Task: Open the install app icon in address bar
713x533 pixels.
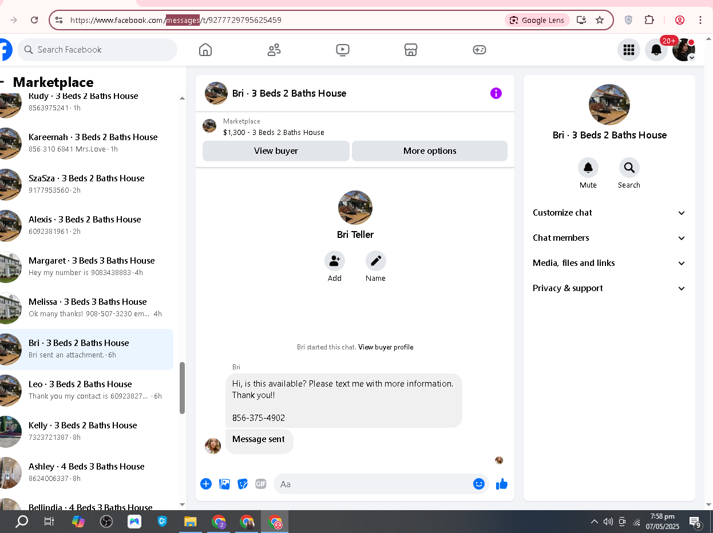Action: point(581,20)
